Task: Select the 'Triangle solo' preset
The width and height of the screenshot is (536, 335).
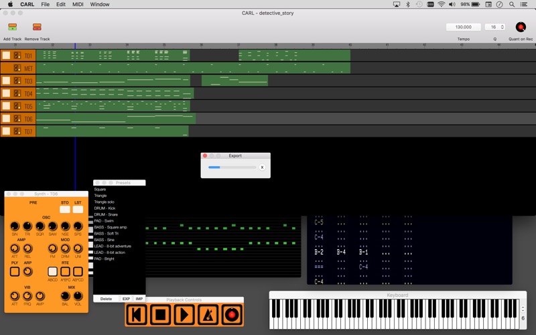Action: pos(104,202)
